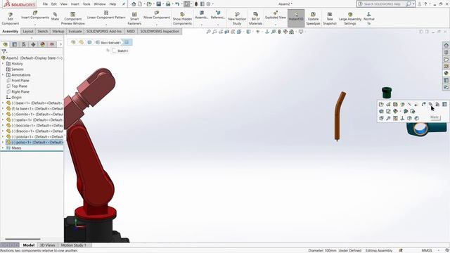The image size is (450, 253).
Task: Select the Braccio<1> component in the tree
Action: (34, 131)
